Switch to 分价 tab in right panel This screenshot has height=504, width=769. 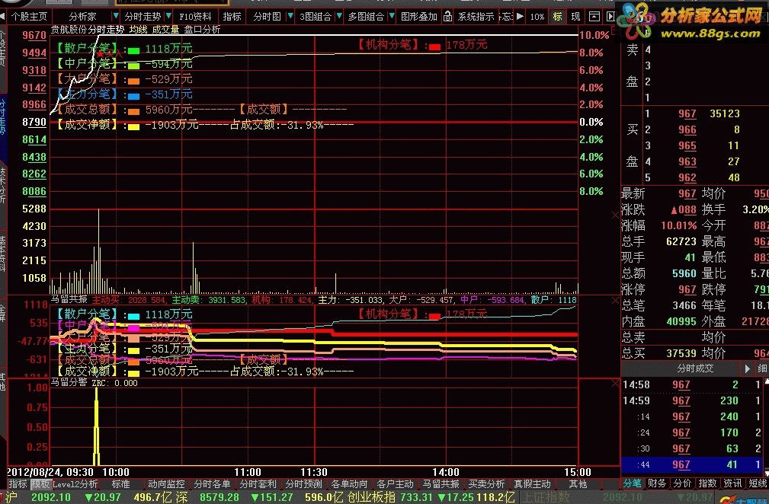tap(682, 483)
